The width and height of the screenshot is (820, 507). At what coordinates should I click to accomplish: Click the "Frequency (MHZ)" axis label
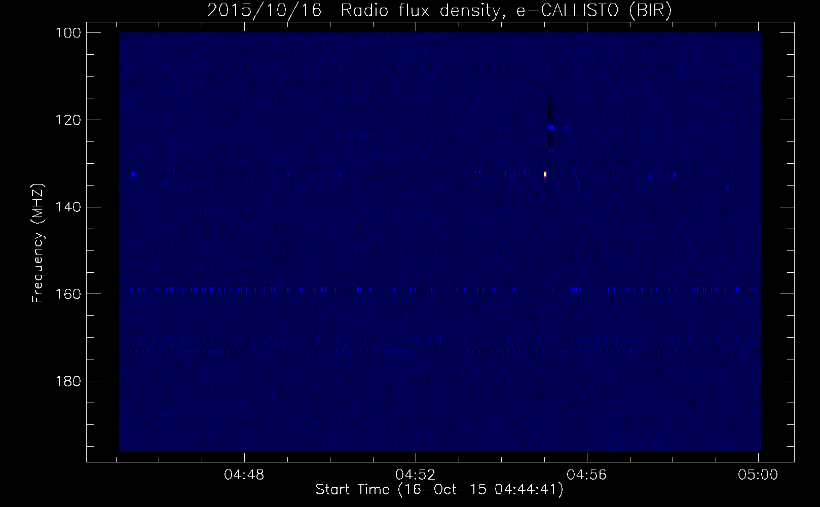click(39, 243)
